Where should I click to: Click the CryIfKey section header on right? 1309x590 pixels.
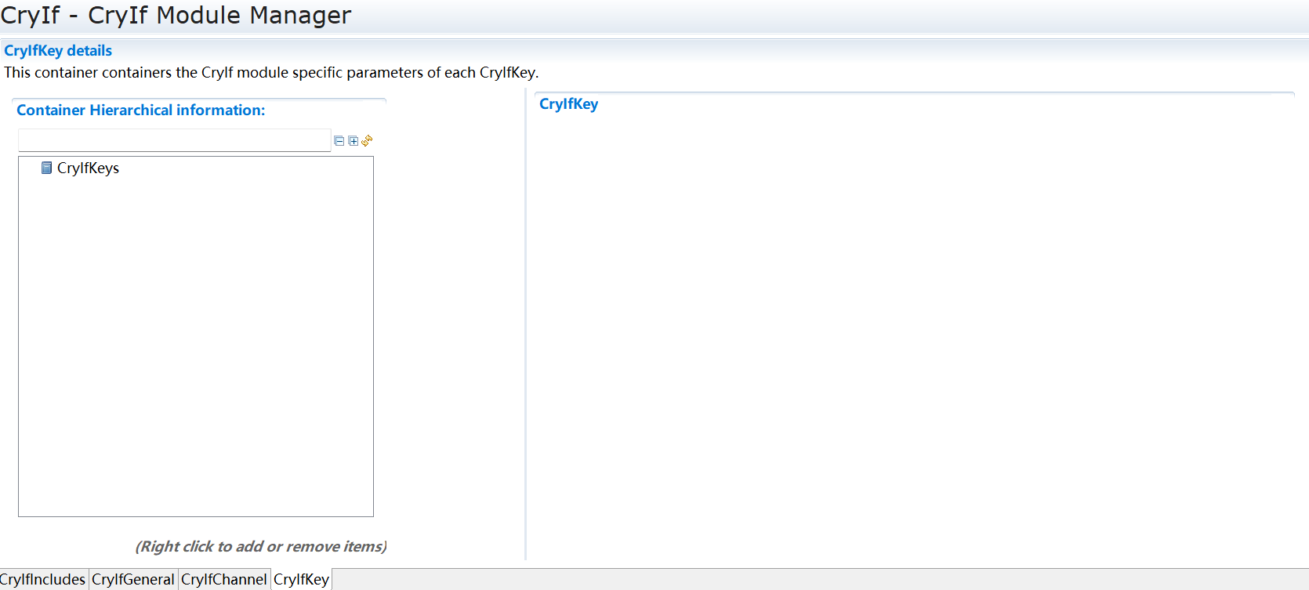click(x=568, y=103)
